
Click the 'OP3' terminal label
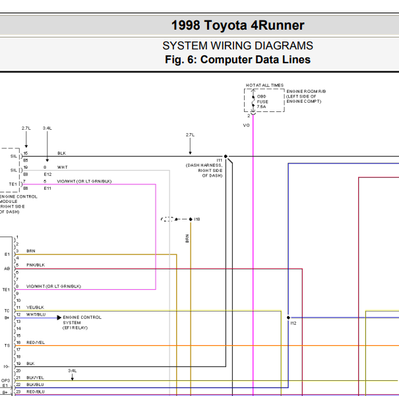tap(5, 381)
